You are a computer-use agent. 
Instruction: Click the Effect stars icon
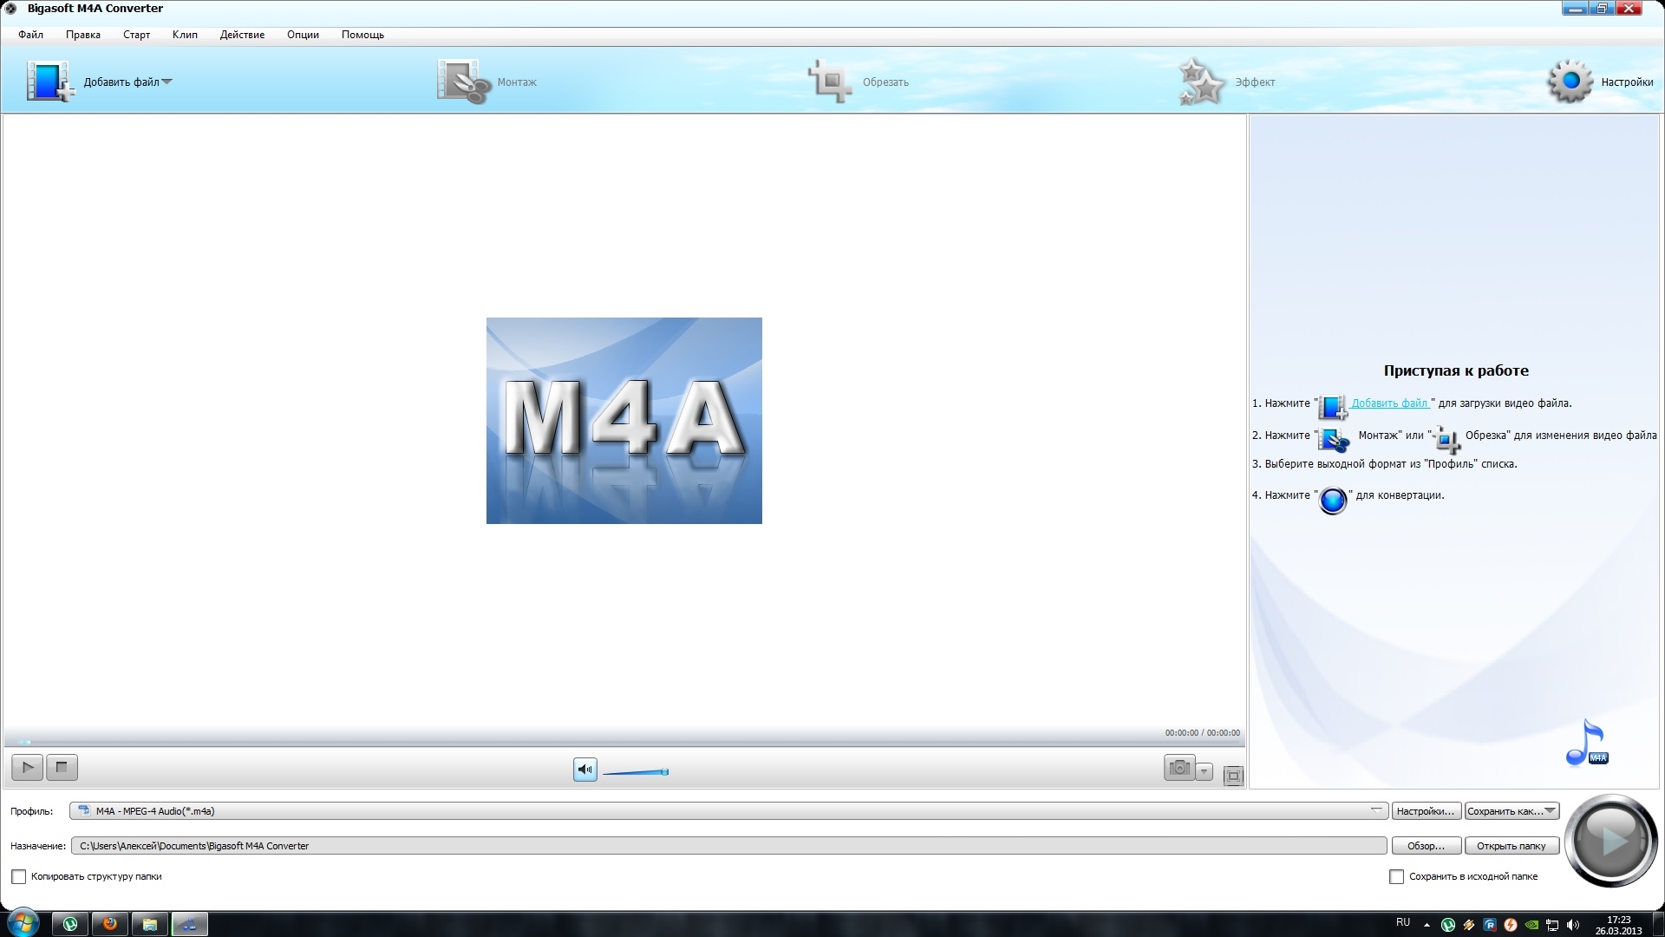click(1201, 82)
